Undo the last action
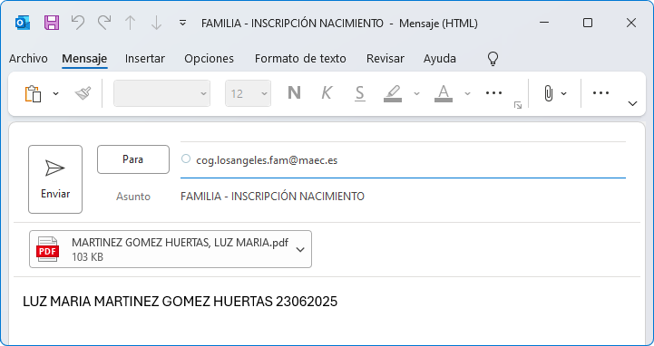The height and width of the screenshot is (346, 654). tap(78, 23)
